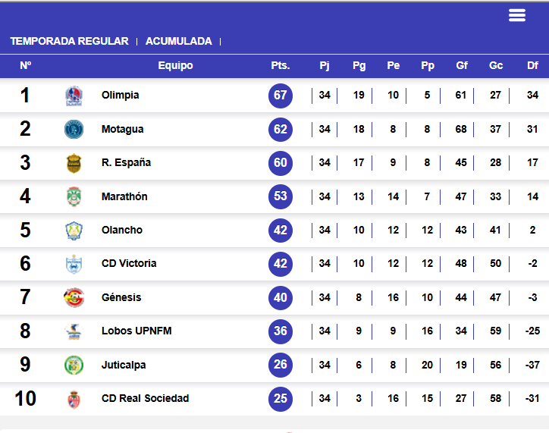This screenshot has height=433, width=549.
Task: Open the Motagua team name link
Action: click(122, 129)
